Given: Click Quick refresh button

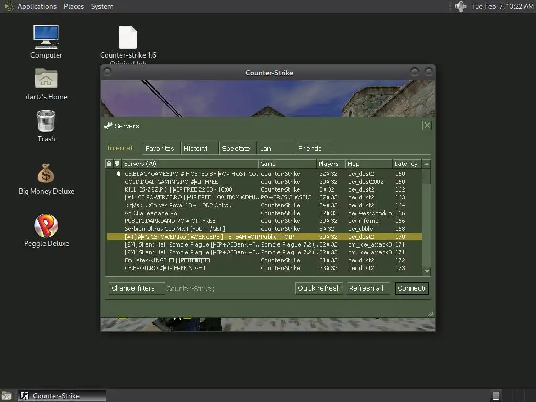Looking at the screenshot, I should (319, 288).
